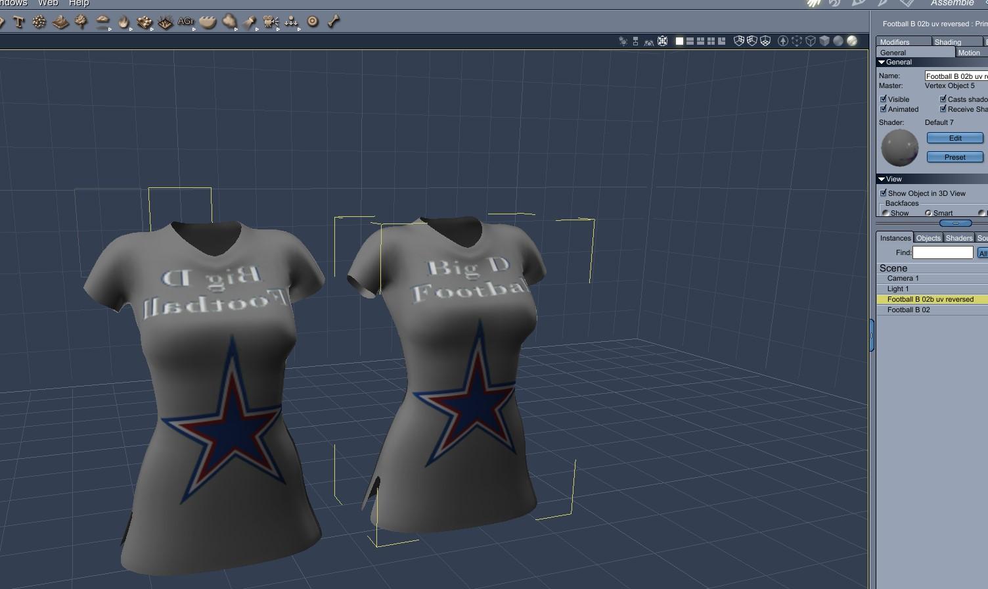The height and width of the screenshot is (589, 988).
Task: Click the Find search field
Action: (943, 252)
